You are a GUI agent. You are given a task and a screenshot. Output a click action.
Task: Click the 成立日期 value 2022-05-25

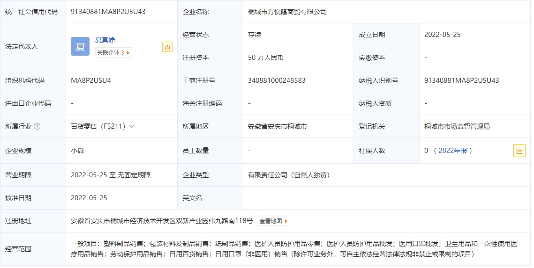(443, 35)
